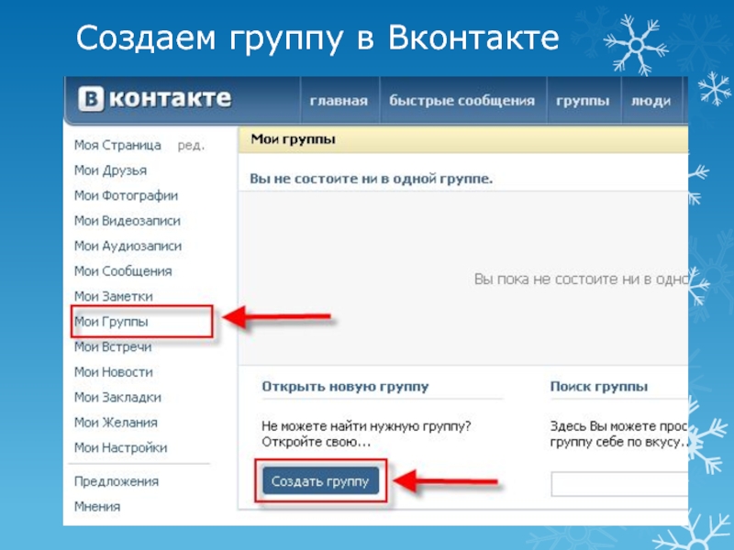Viewport: 734px width, 550px height.
Task: Open люди in the top navigation
Action: click(651, 101)
